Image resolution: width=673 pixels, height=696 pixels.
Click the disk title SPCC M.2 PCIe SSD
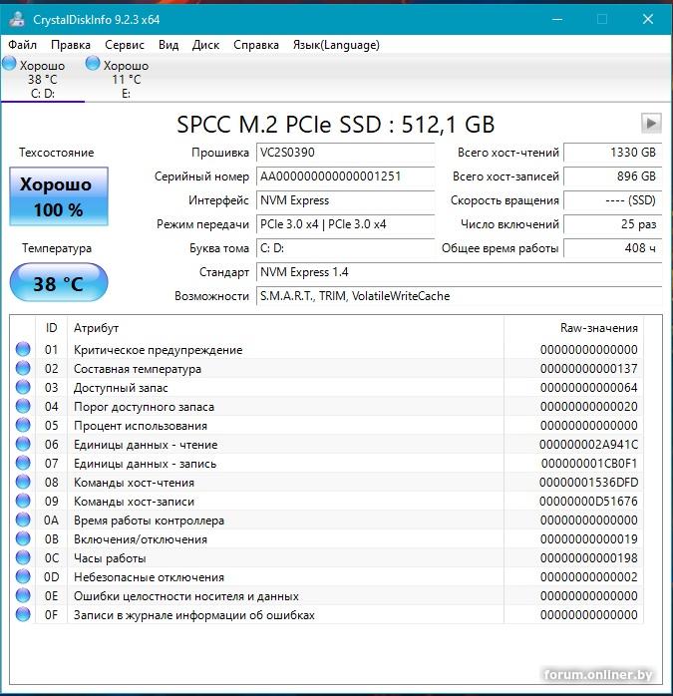335,124
